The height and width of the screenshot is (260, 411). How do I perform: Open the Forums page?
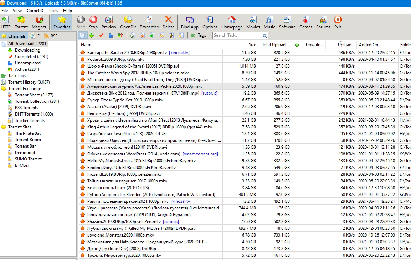click(x=323, y=22)
